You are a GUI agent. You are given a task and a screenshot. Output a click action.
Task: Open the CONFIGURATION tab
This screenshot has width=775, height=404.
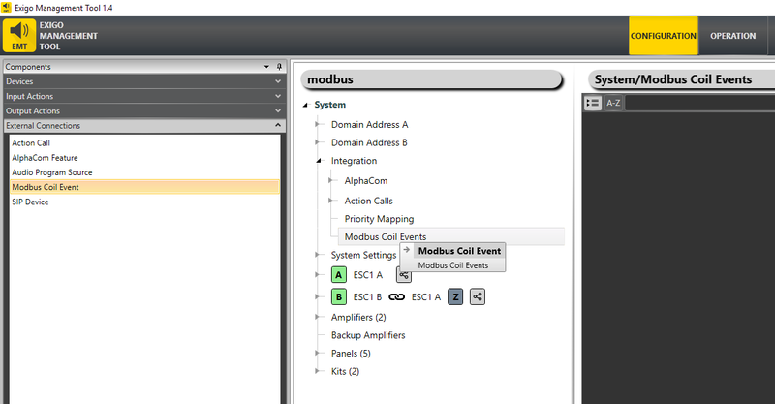click(664, 36)
